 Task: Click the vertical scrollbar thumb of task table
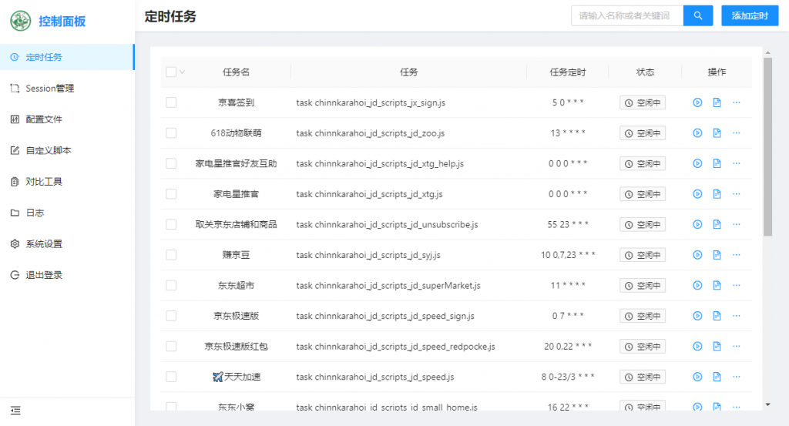tap(767, 146)
